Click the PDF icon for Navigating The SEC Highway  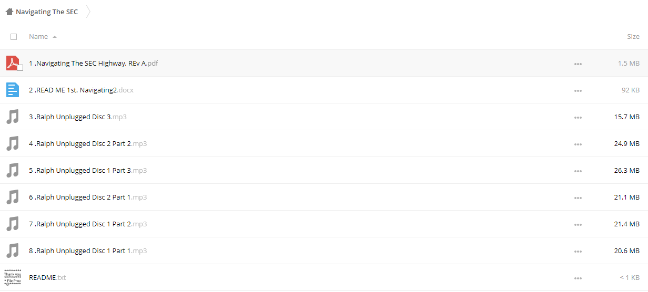coord(13,63)
